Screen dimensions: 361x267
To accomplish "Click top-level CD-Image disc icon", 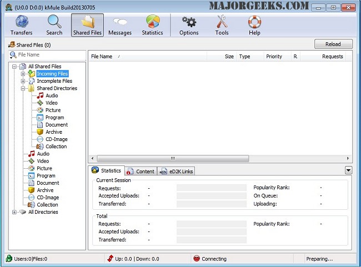I will [32, 198].
